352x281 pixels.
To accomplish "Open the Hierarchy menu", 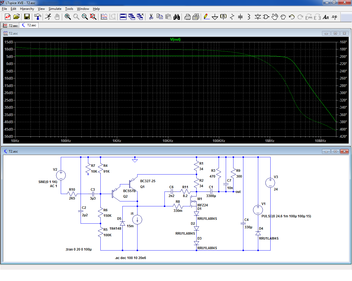I will [x=27, y=9].
